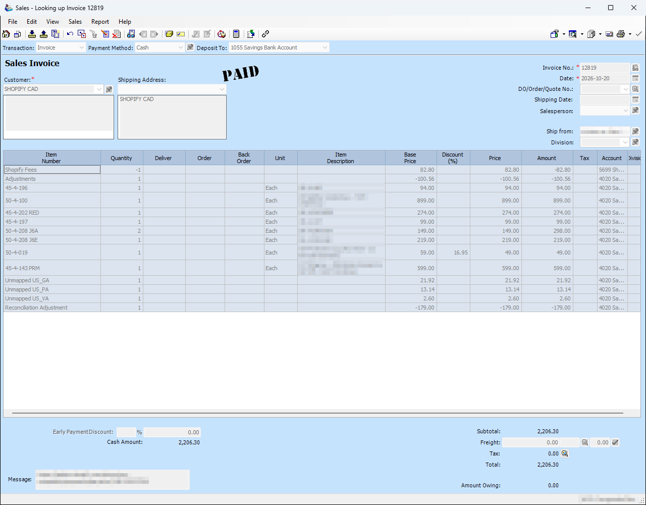646x505 pixels.
Task: Click the Store as recurring transaction icon
Action: point(32,34)
